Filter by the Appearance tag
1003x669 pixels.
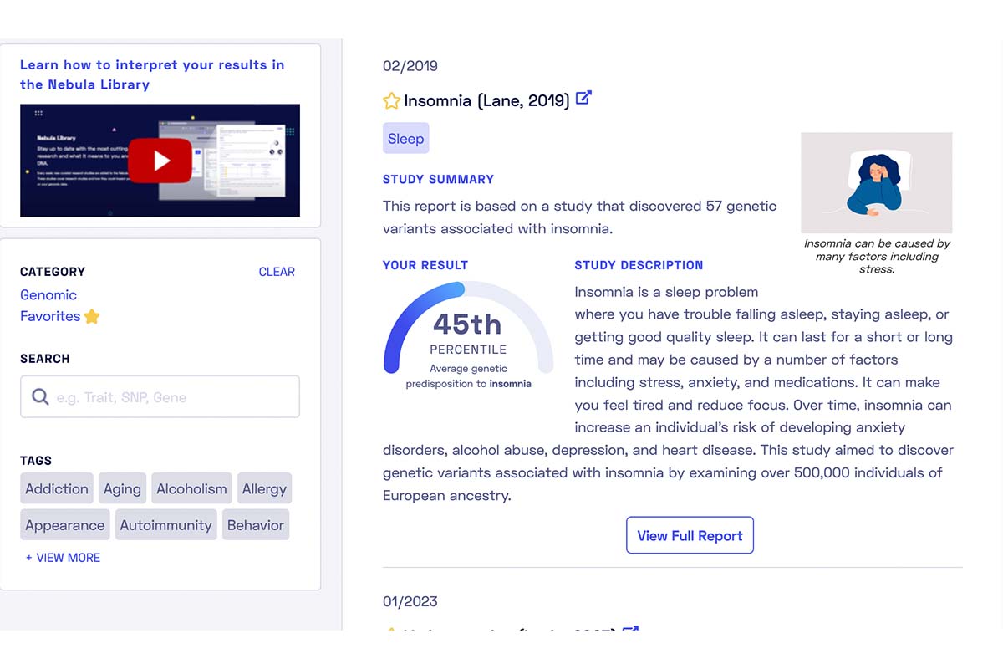click(65, 525)
